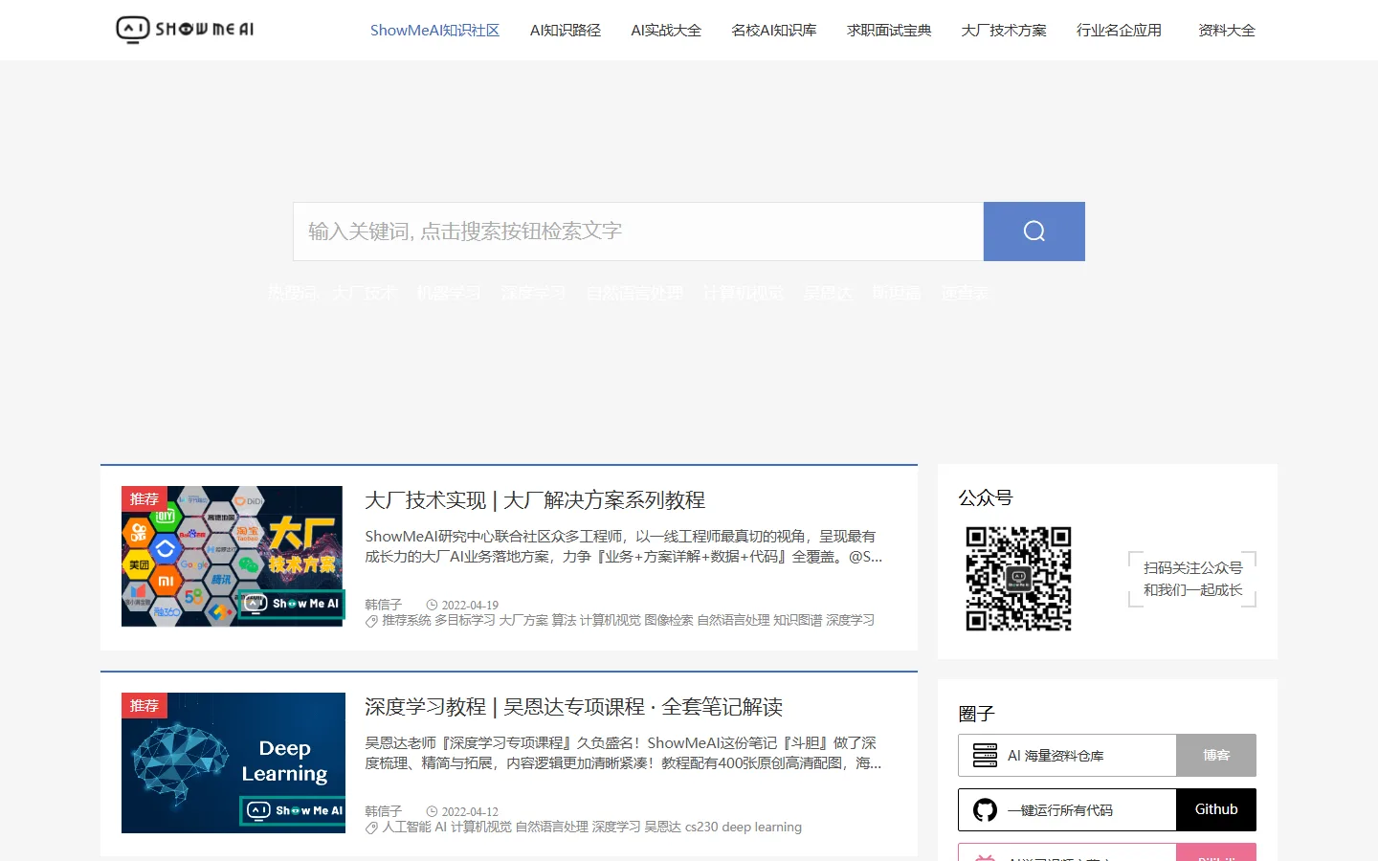Click the summary beginning 吴恩达老师『深度学习专项课程』

pos(623,753)
